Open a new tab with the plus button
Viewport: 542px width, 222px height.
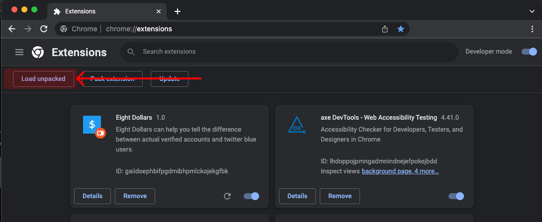pyautogui.click(x=178, y=11)
